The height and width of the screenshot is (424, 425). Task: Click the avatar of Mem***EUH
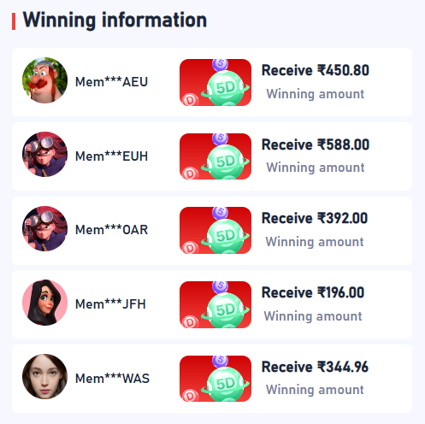point(44,154)
